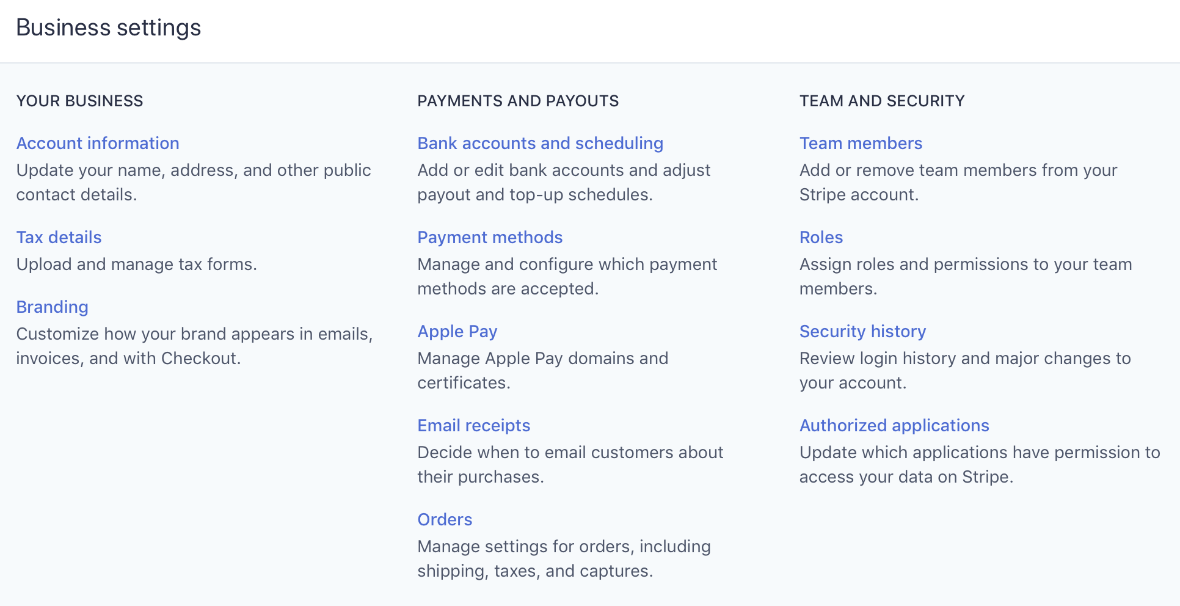The width and height of the screenshot is (1180, 606).
Task: Click Bank accounts and scheduling
Action: (x=540, y=143)
